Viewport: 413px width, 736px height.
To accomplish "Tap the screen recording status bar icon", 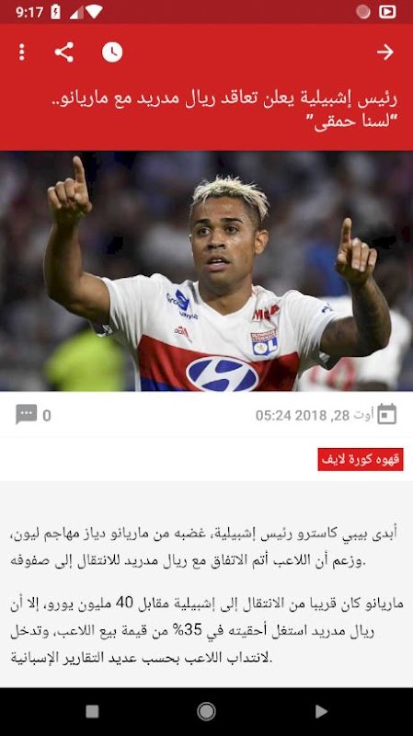I will click(x=387, y=12).
